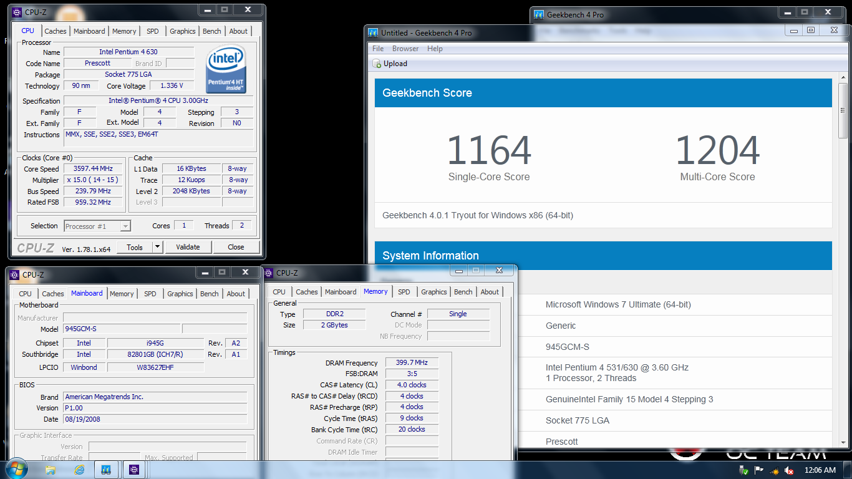Click the 12:06 AM taskbar clock

(820, 470)
